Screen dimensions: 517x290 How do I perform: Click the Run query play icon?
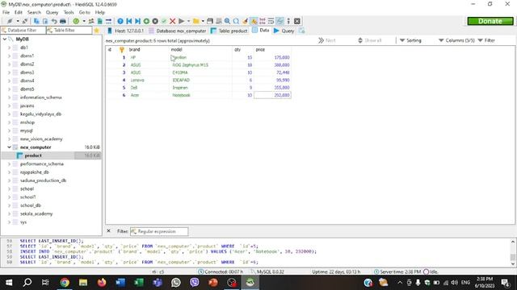click(181, 21)
